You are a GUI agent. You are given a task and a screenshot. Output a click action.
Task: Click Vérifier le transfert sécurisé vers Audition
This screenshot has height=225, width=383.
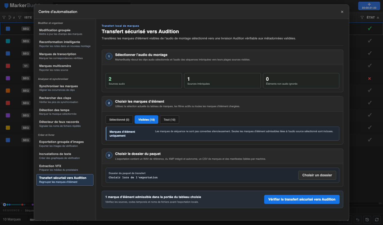pyautogui.click(x=302, y=199)
